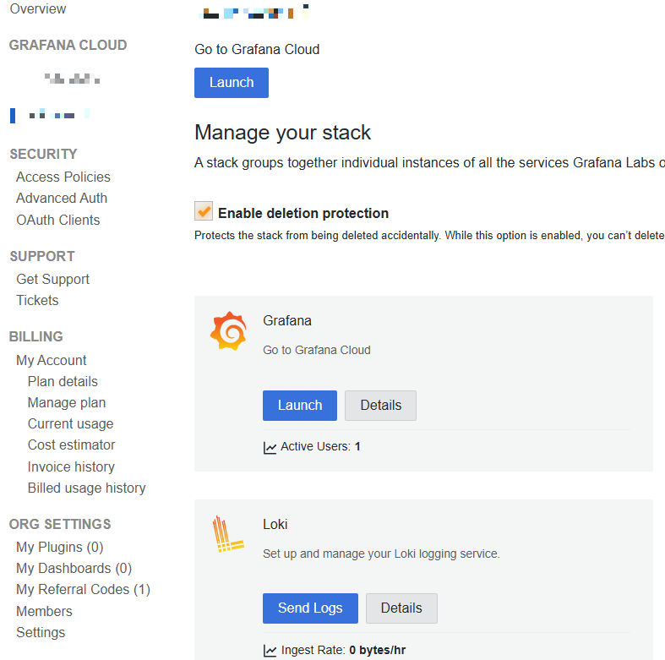665x660 pixels.
Task: Open Billed usage history
Action: (86, 488)
